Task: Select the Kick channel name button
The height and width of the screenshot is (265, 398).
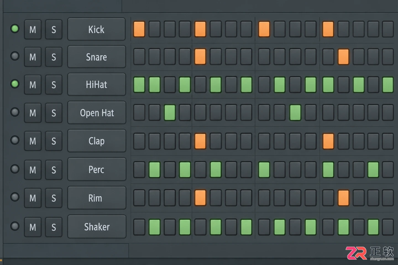Action: point(96,29)
